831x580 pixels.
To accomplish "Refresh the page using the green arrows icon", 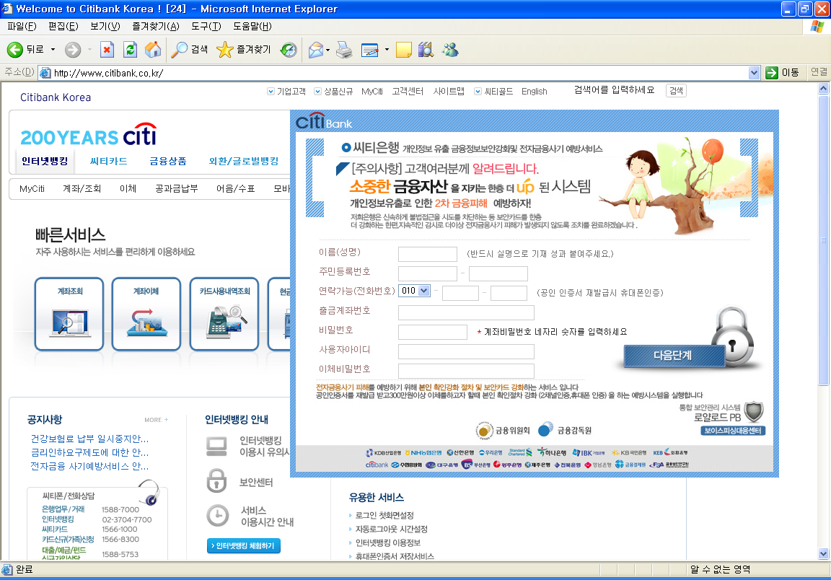I will 131,50.
